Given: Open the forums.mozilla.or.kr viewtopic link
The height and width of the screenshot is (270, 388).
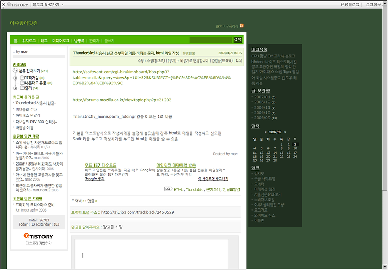Looking at the screenshot, I should pos(122,100).
